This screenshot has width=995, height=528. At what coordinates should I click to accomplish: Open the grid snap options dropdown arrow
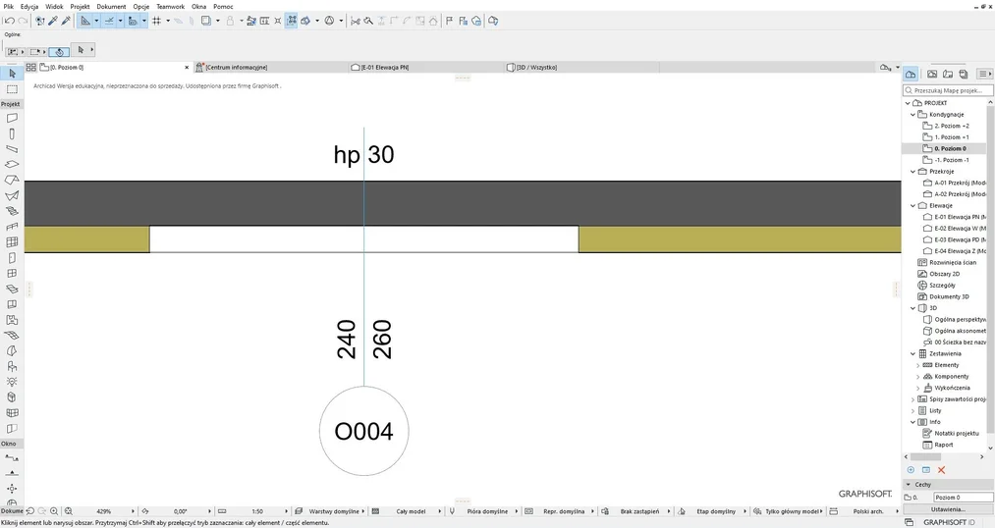168,21
